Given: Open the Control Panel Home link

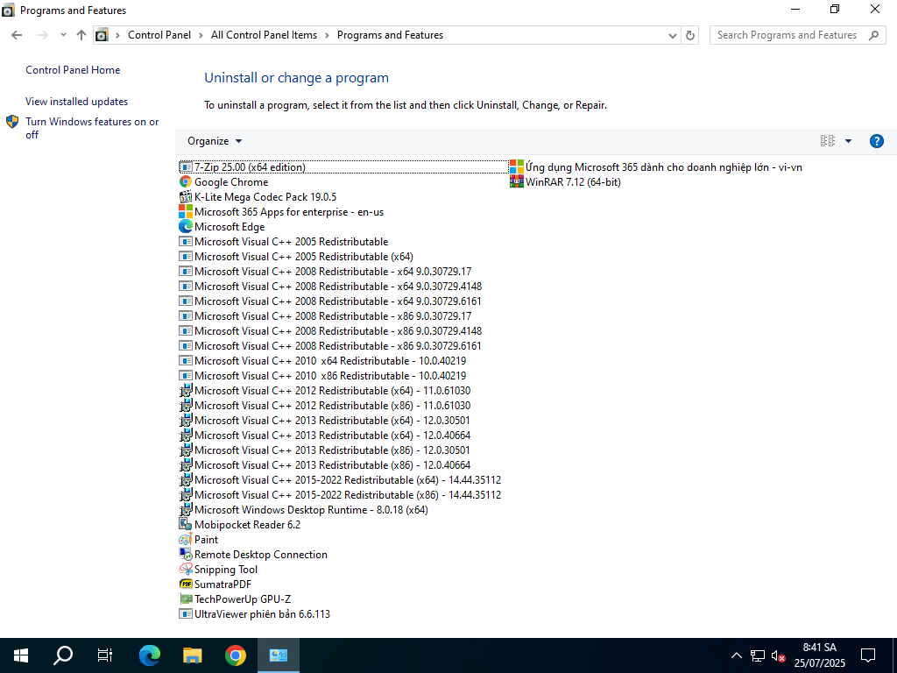Looking at the screenshot, I should click(x=73, y=70).
